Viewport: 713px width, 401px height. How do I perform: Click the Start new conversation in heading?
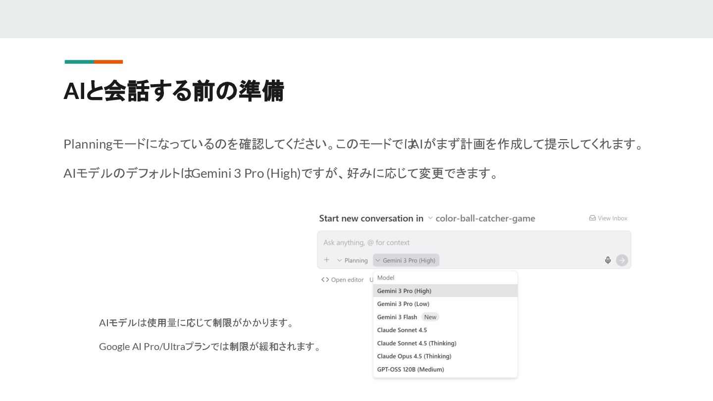371,218
